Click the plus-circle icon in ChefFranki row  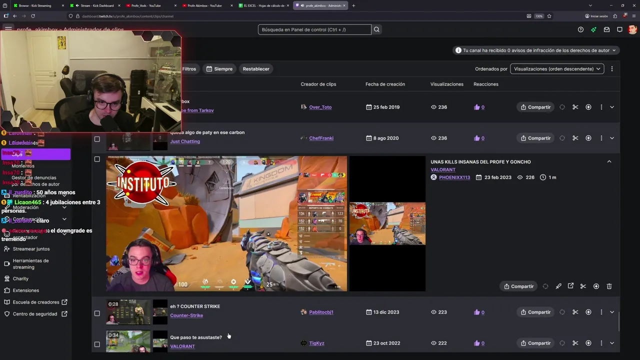click(588, 138)
